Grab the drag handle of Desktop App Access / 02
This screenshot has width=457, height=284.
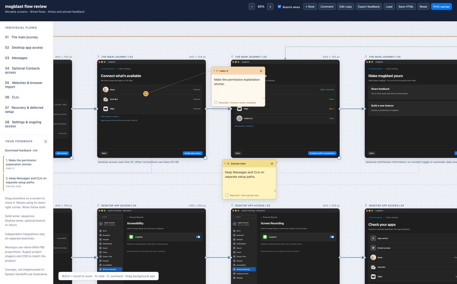[99, 205]
